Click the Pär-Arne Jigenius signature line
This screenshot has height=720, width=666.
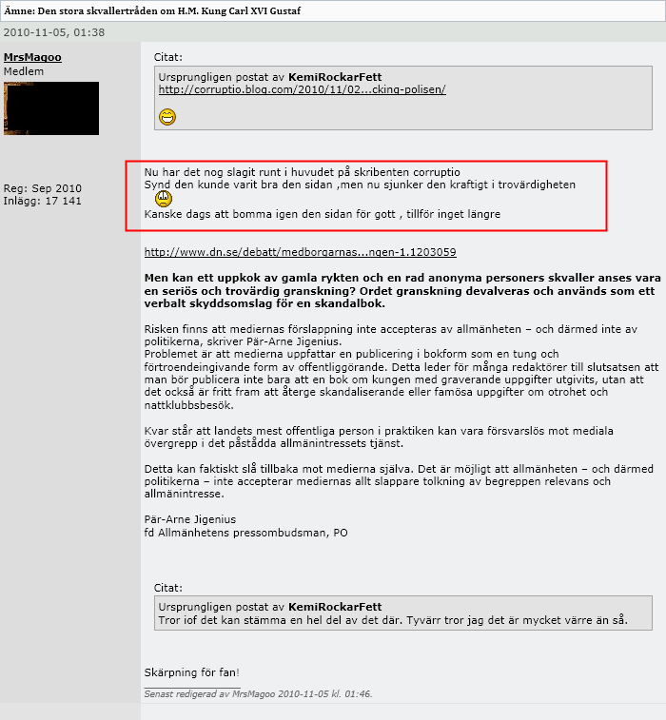tap(190, 520)
